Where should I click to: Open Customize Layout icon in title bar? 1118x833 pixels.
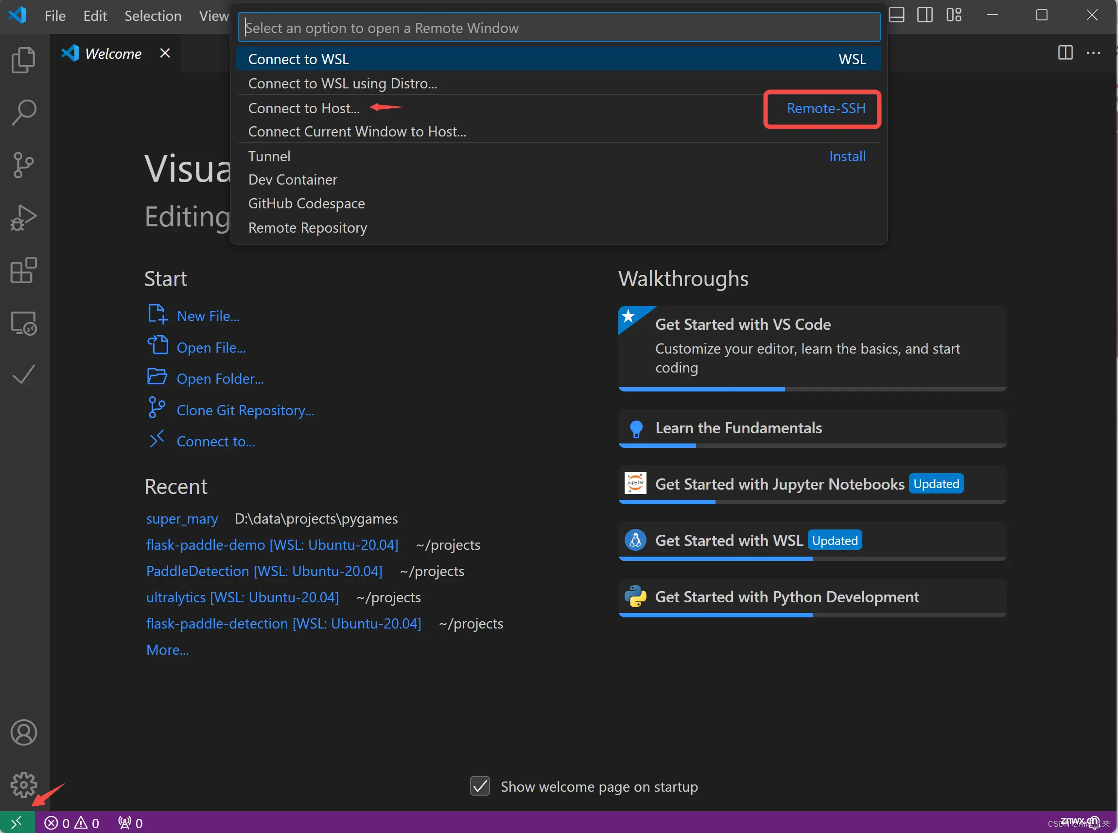click(954, 15)
